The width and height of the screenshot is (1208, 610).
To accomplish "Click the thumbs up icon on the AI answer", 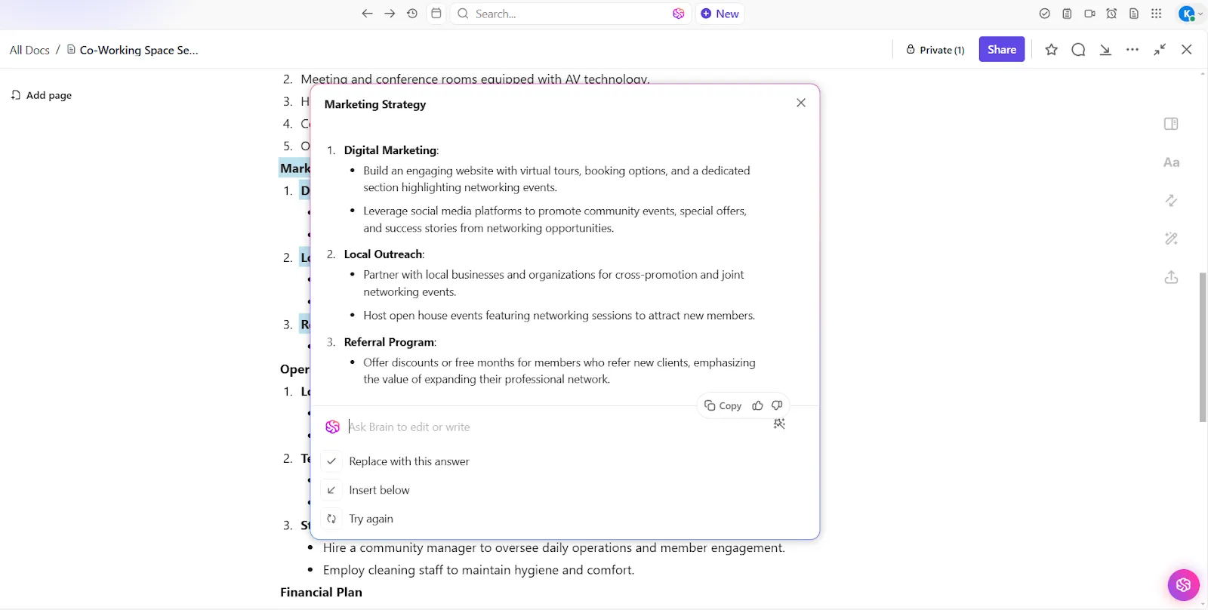I will coord(757,405).
